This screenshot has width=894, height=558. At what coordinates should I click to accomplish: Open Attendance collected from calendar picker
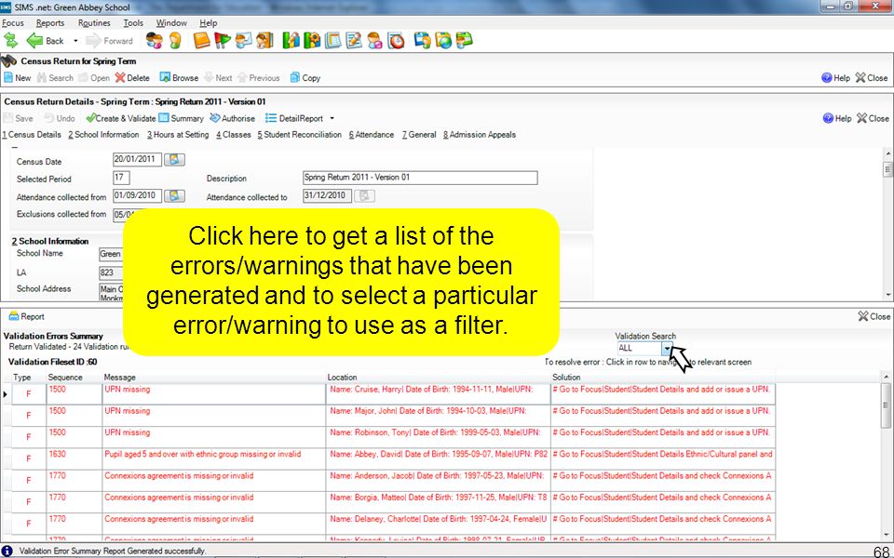click(174, 196)
